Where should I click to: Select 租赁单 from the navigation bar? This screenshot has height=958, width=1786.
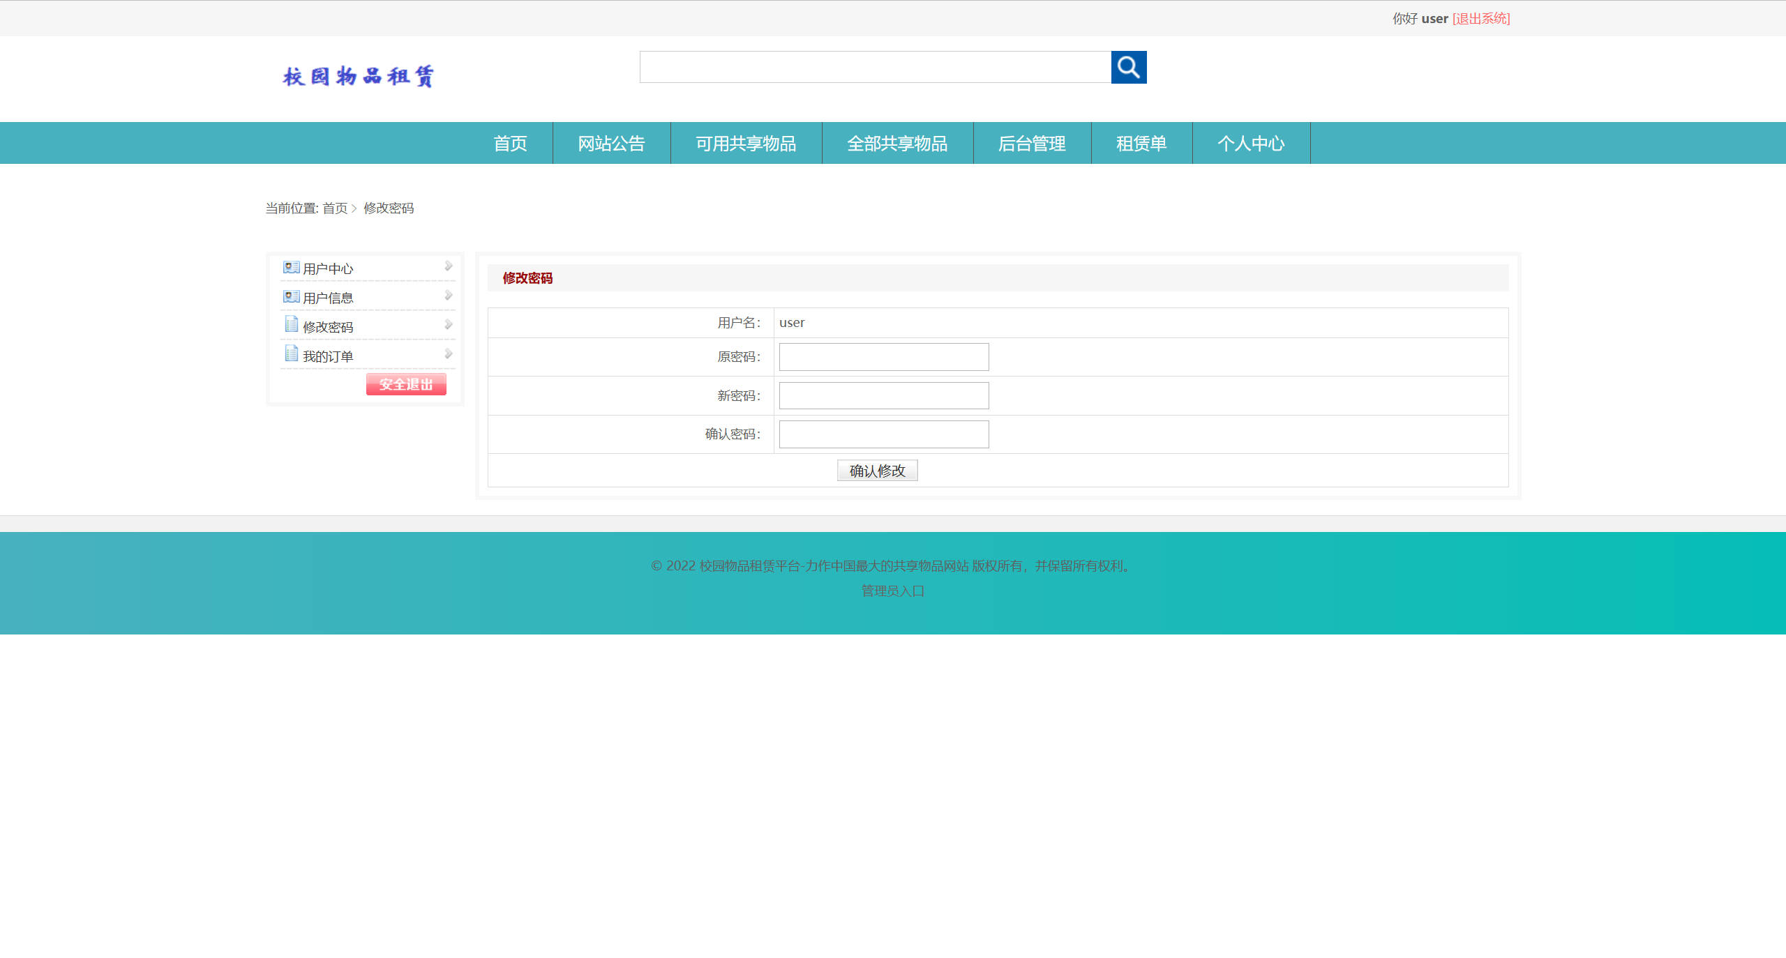(1141, 143)
